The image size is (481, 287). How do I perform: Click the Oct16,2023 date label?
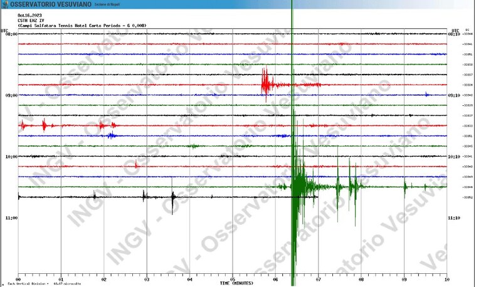point(29,15)
